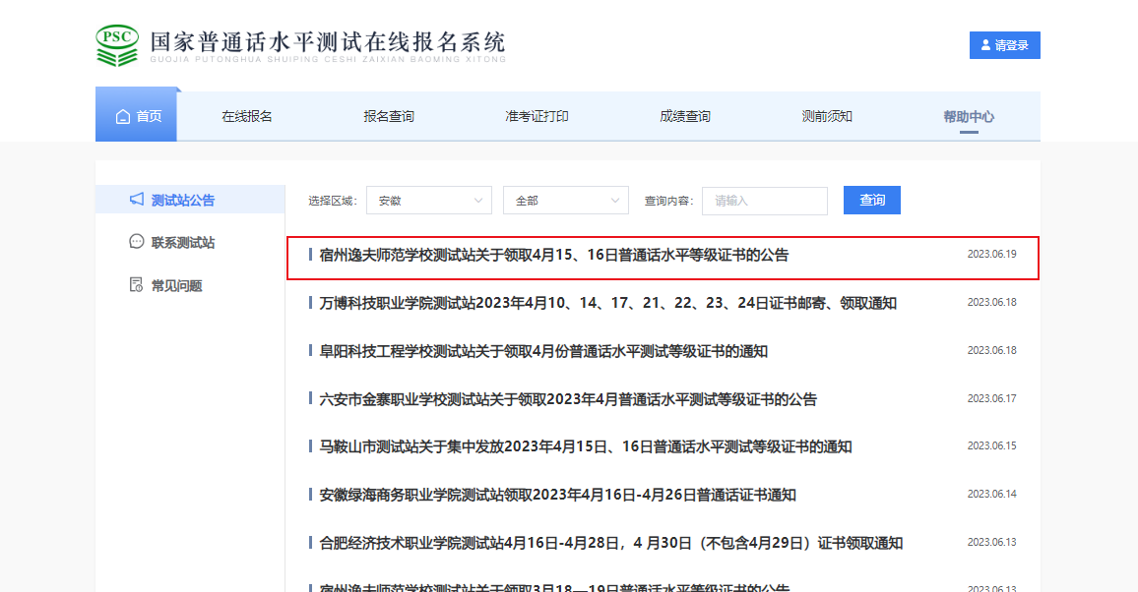This screenshot has height=592, width=1138.
Task: Select 准考证打印 in navigation bar
Action: point(537,116)
